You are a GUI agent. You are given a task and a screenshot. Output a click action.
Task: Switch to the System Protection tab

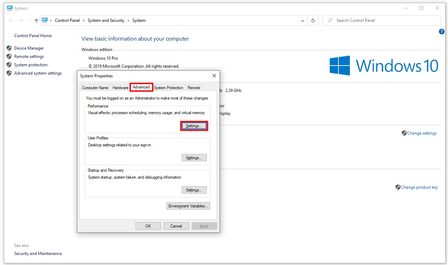coord(169,88)
